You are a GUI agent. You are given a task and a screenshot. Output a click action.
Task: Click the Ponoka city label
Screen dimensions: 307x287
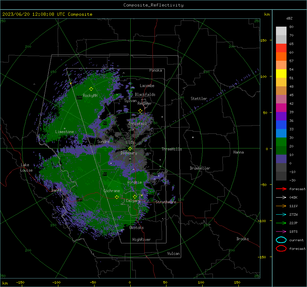tap(156, 70)
